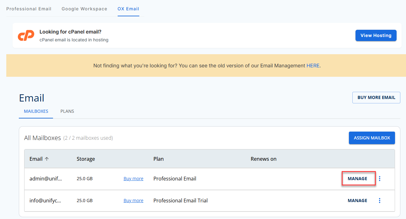Open three-dot menu for info mailbox
Image resolution: width=406 pixels, height=219 pixels.
tap(380, 201)
